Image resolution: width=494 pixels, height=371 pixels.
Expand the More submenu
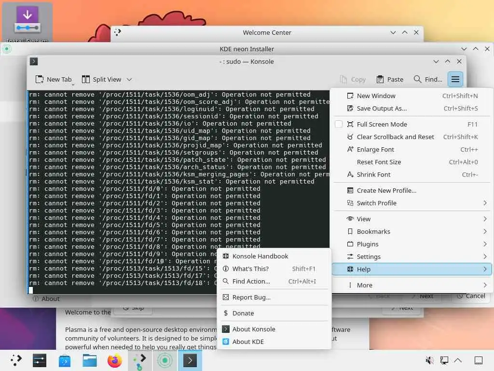pyautogui.click(x=412, y=285)
